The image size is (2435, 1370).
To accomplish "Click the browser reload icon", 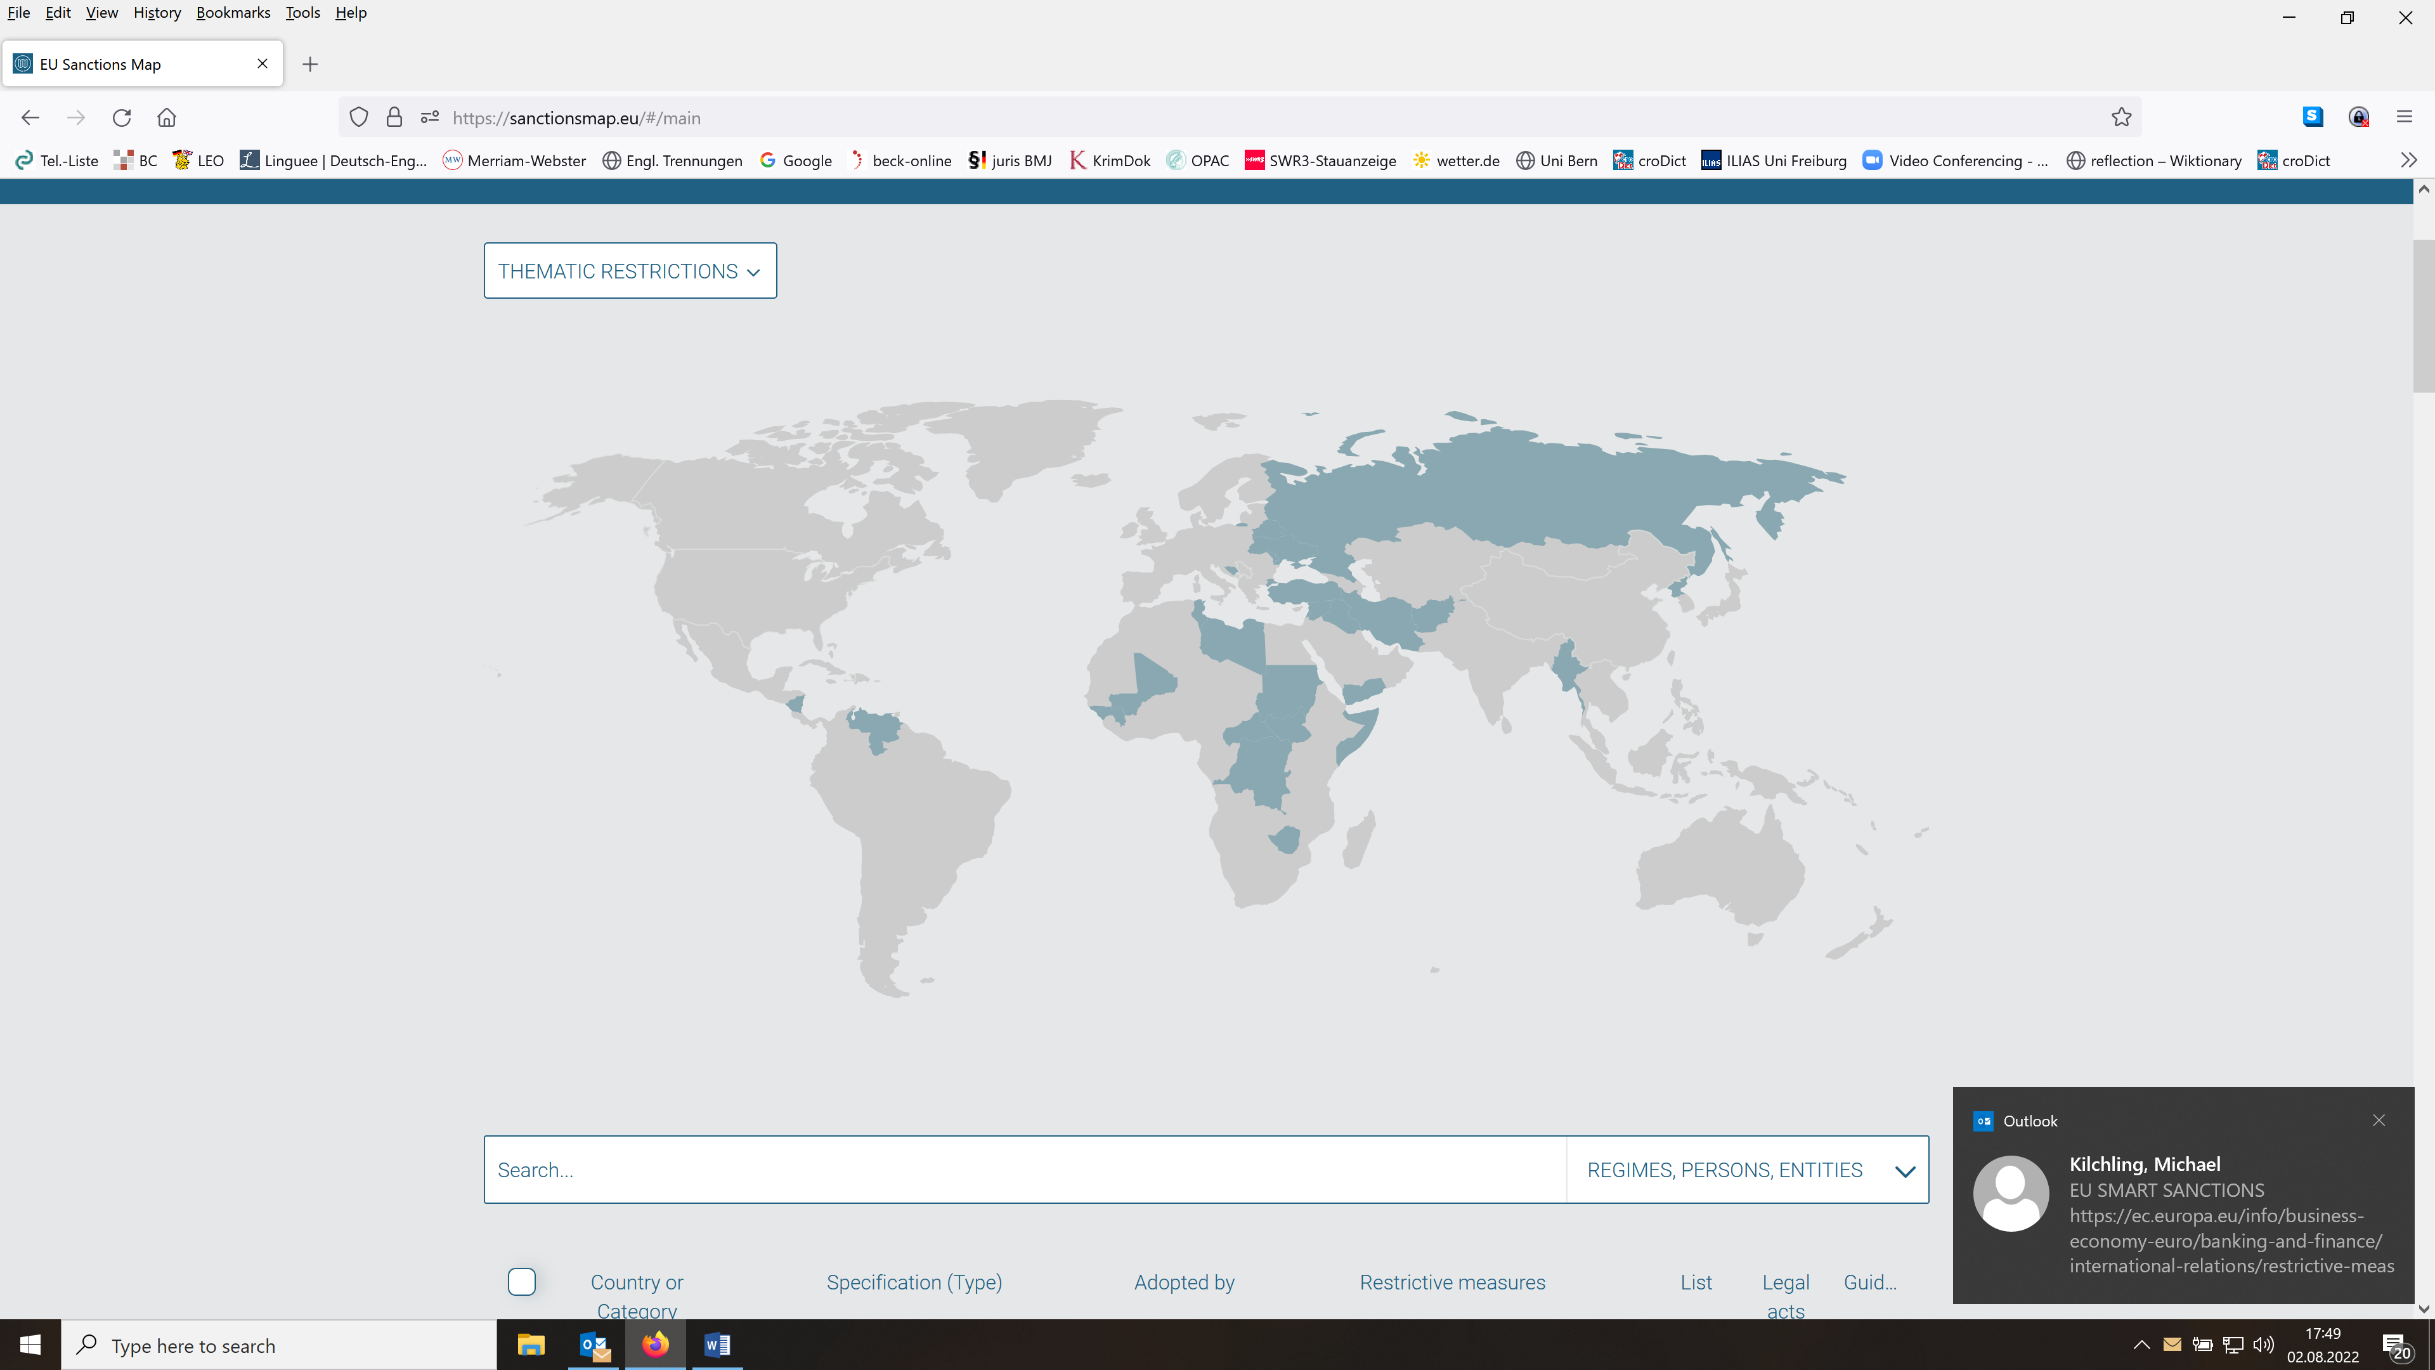I will (121, 117).
